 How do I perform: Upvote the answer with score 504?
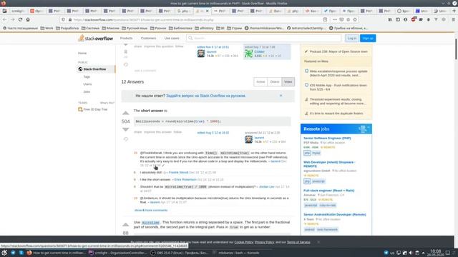pyautogui.click(x=126, y=113)
